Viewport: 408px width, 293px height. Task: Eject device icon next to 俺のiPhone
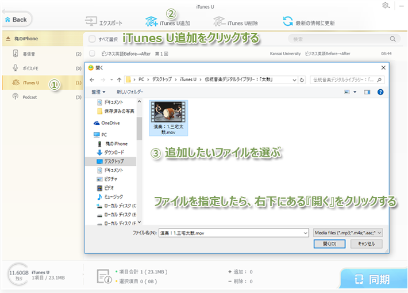(x=8, y=39)
